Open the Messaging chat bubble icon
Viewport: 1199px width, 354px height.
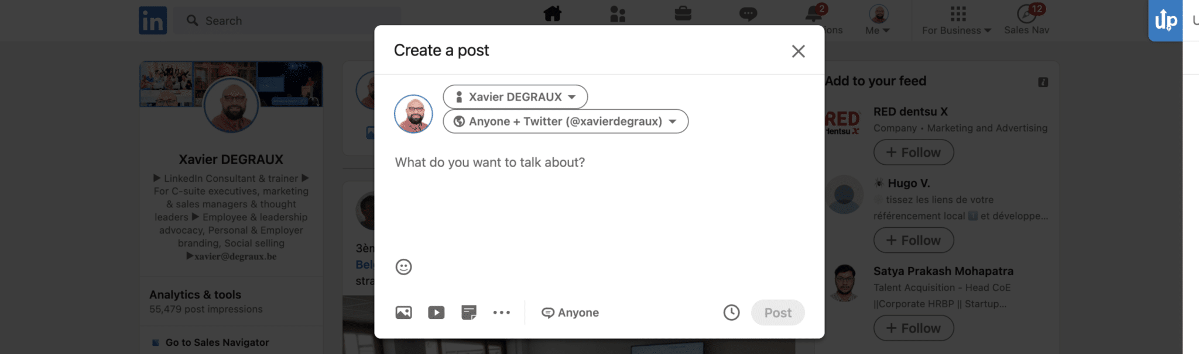click(748, 13)
